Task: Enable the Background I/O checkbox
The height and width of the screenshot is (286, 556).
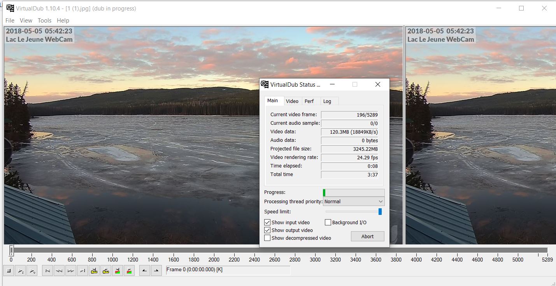Action: coord(328,222)
